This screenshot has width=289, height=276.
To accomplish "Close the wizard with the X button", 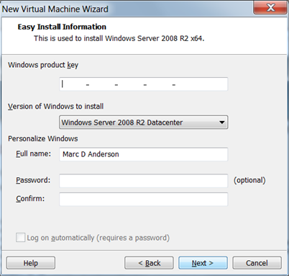I will pos(270,7).
